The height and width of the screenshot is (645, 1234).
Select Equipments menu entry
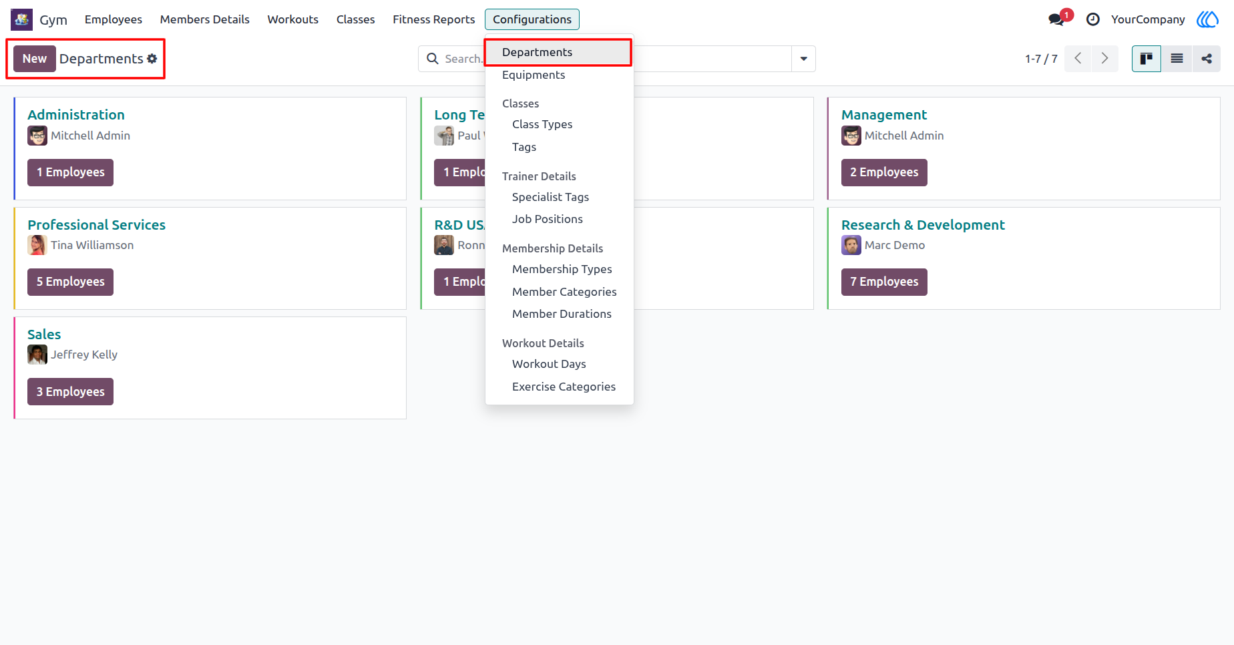click(559, 75)
